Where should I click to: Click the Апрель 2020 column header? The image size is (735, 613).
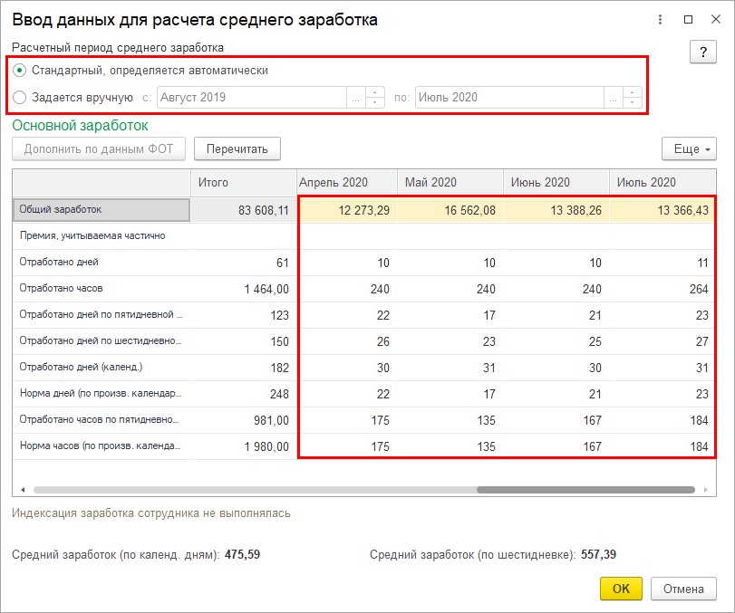click(x=347, y=183)
